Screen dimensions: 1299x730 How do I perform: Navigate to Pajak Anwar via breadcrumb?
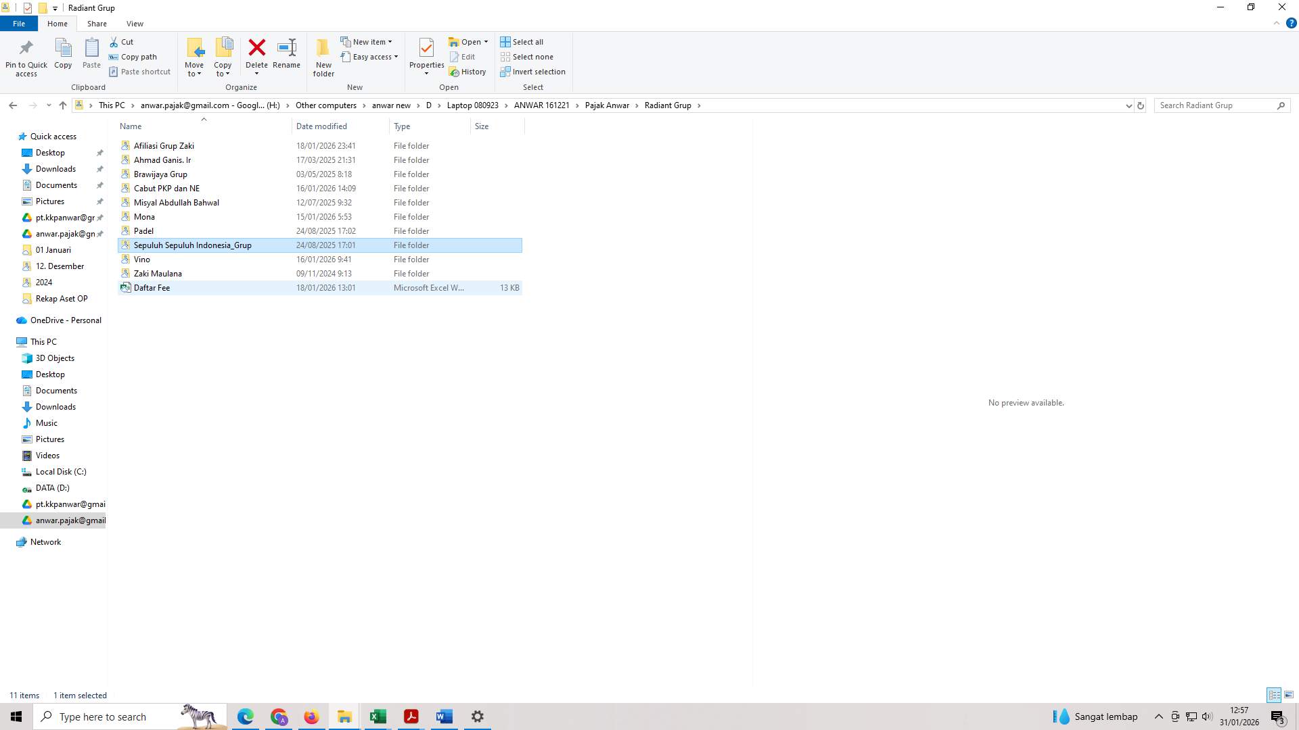tap(607, 105)
